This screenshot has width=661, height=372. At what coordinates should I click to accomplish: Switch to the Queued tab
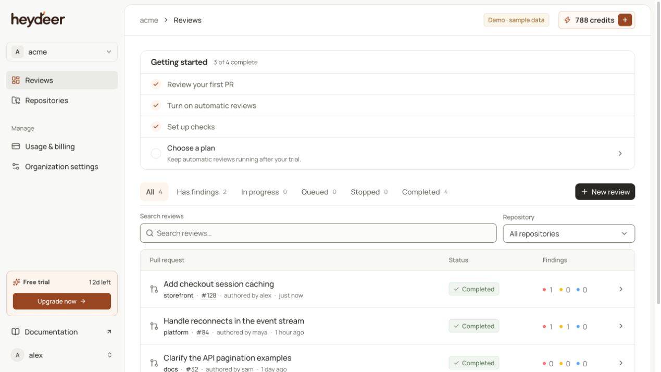[319, 192]
